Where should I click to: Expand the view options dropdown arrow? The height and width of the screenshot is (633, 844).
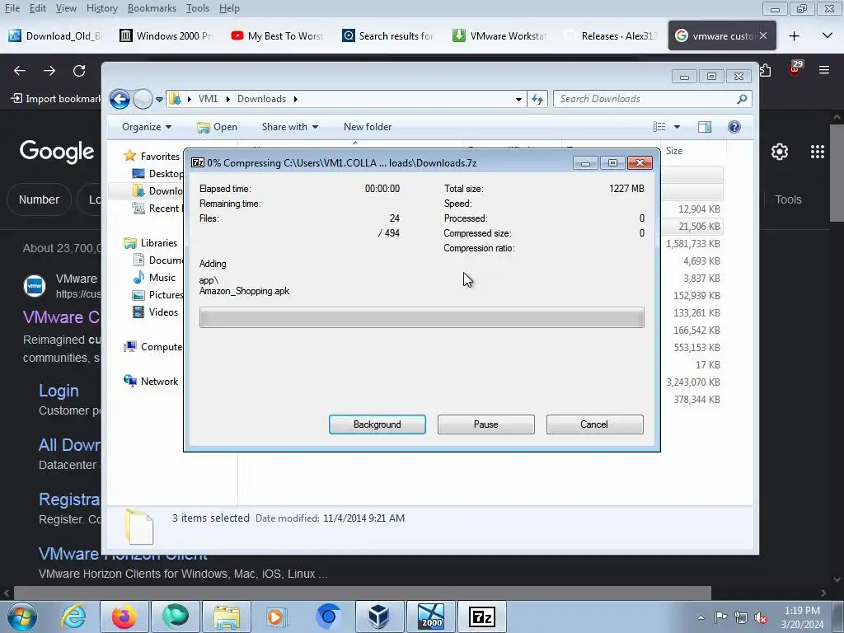click(x=678, y=127)
